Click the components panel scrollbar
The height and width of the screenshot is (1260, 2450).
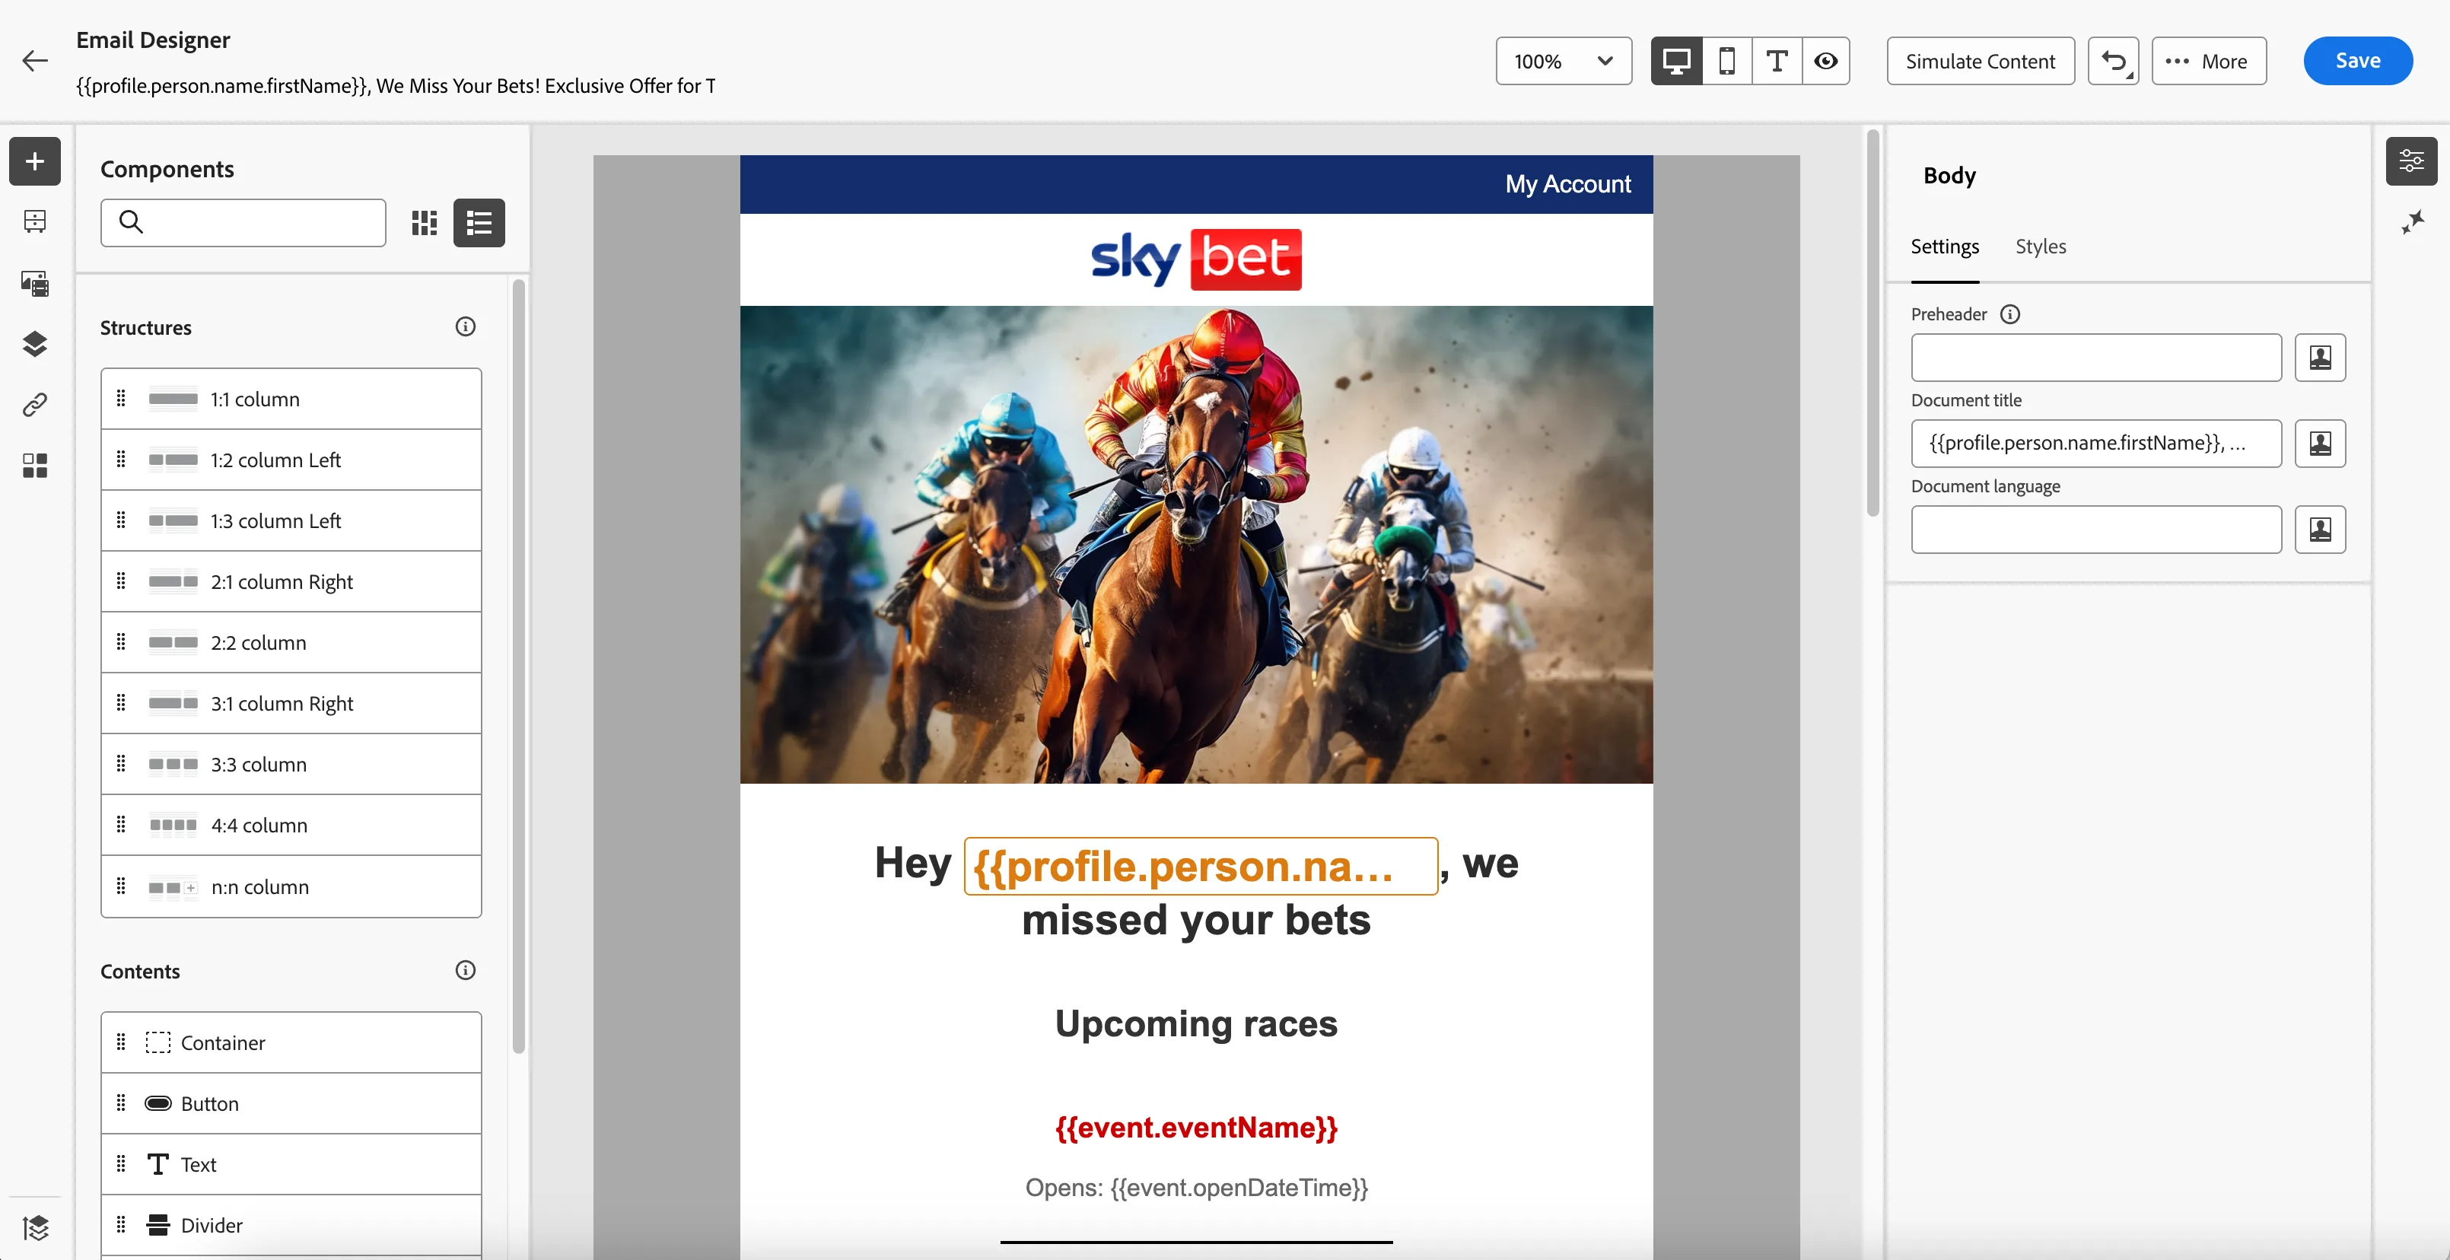coord(518,666)
